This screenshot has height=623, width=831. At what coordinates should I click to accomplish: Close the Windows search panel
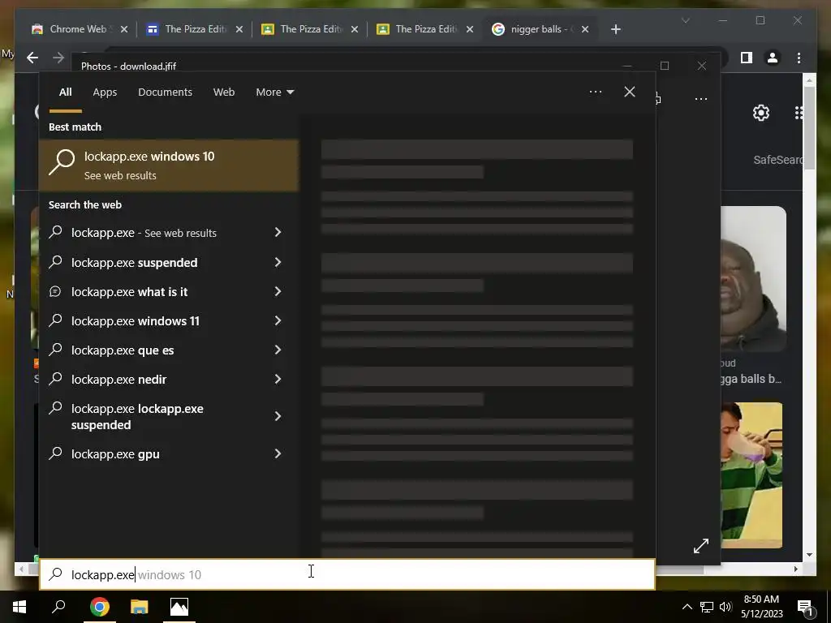(x=630, y=92)
